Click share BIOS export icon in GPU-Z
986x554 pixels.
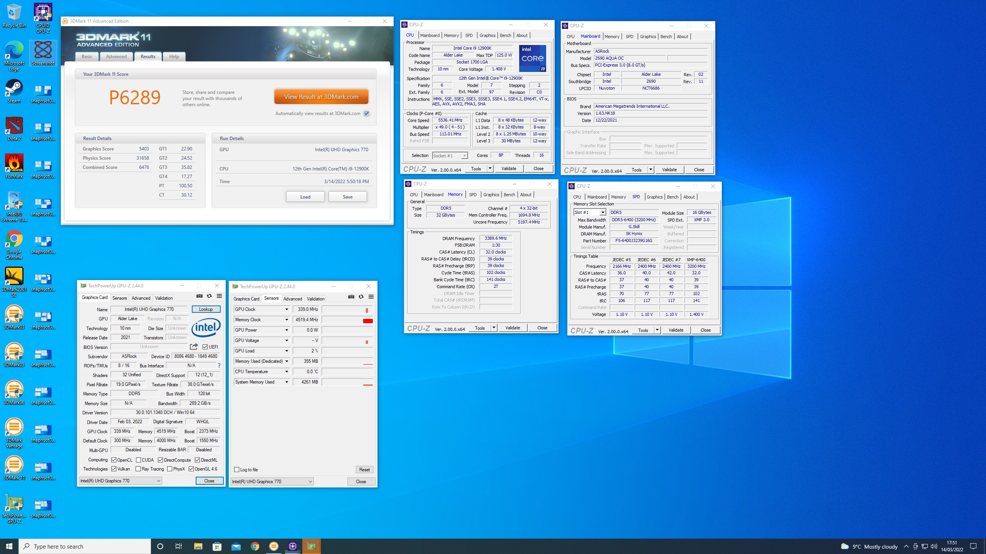click(x=194, y=347)
